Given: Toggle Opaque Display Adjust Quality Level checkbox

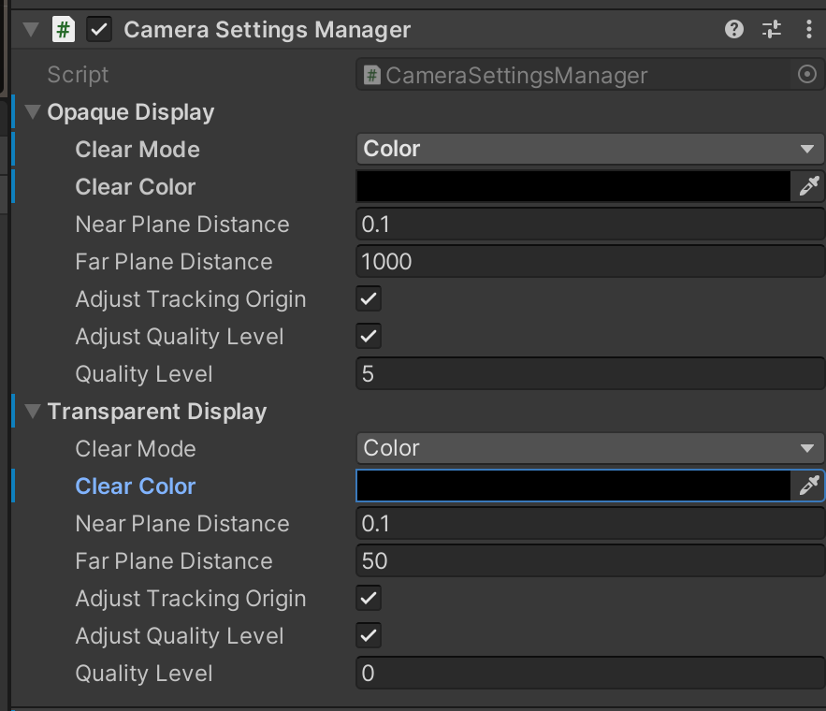Looking at the screenshot, I should [370, 337].
